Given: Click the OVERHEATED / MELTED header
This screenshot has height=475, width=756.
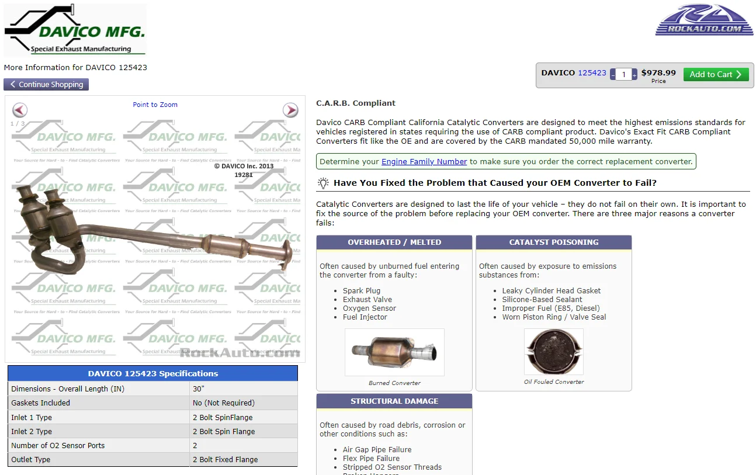Looking at the screenshot, I should point(394,242).
